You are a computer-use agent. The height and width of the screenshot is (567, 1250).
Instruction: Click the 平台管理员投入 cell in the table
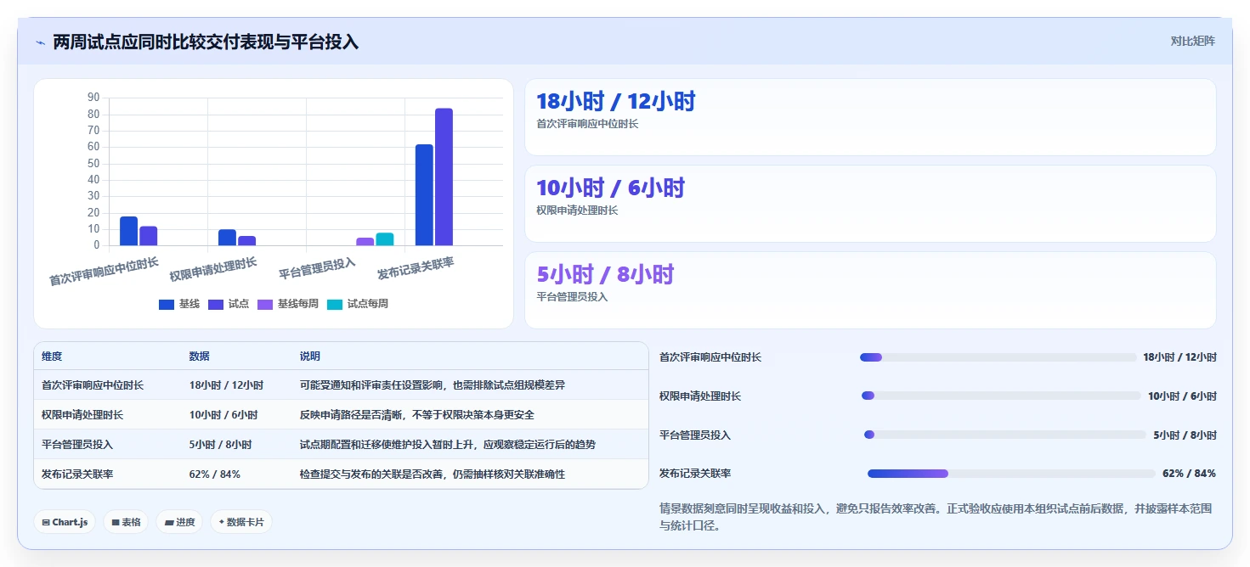(77, 445)
